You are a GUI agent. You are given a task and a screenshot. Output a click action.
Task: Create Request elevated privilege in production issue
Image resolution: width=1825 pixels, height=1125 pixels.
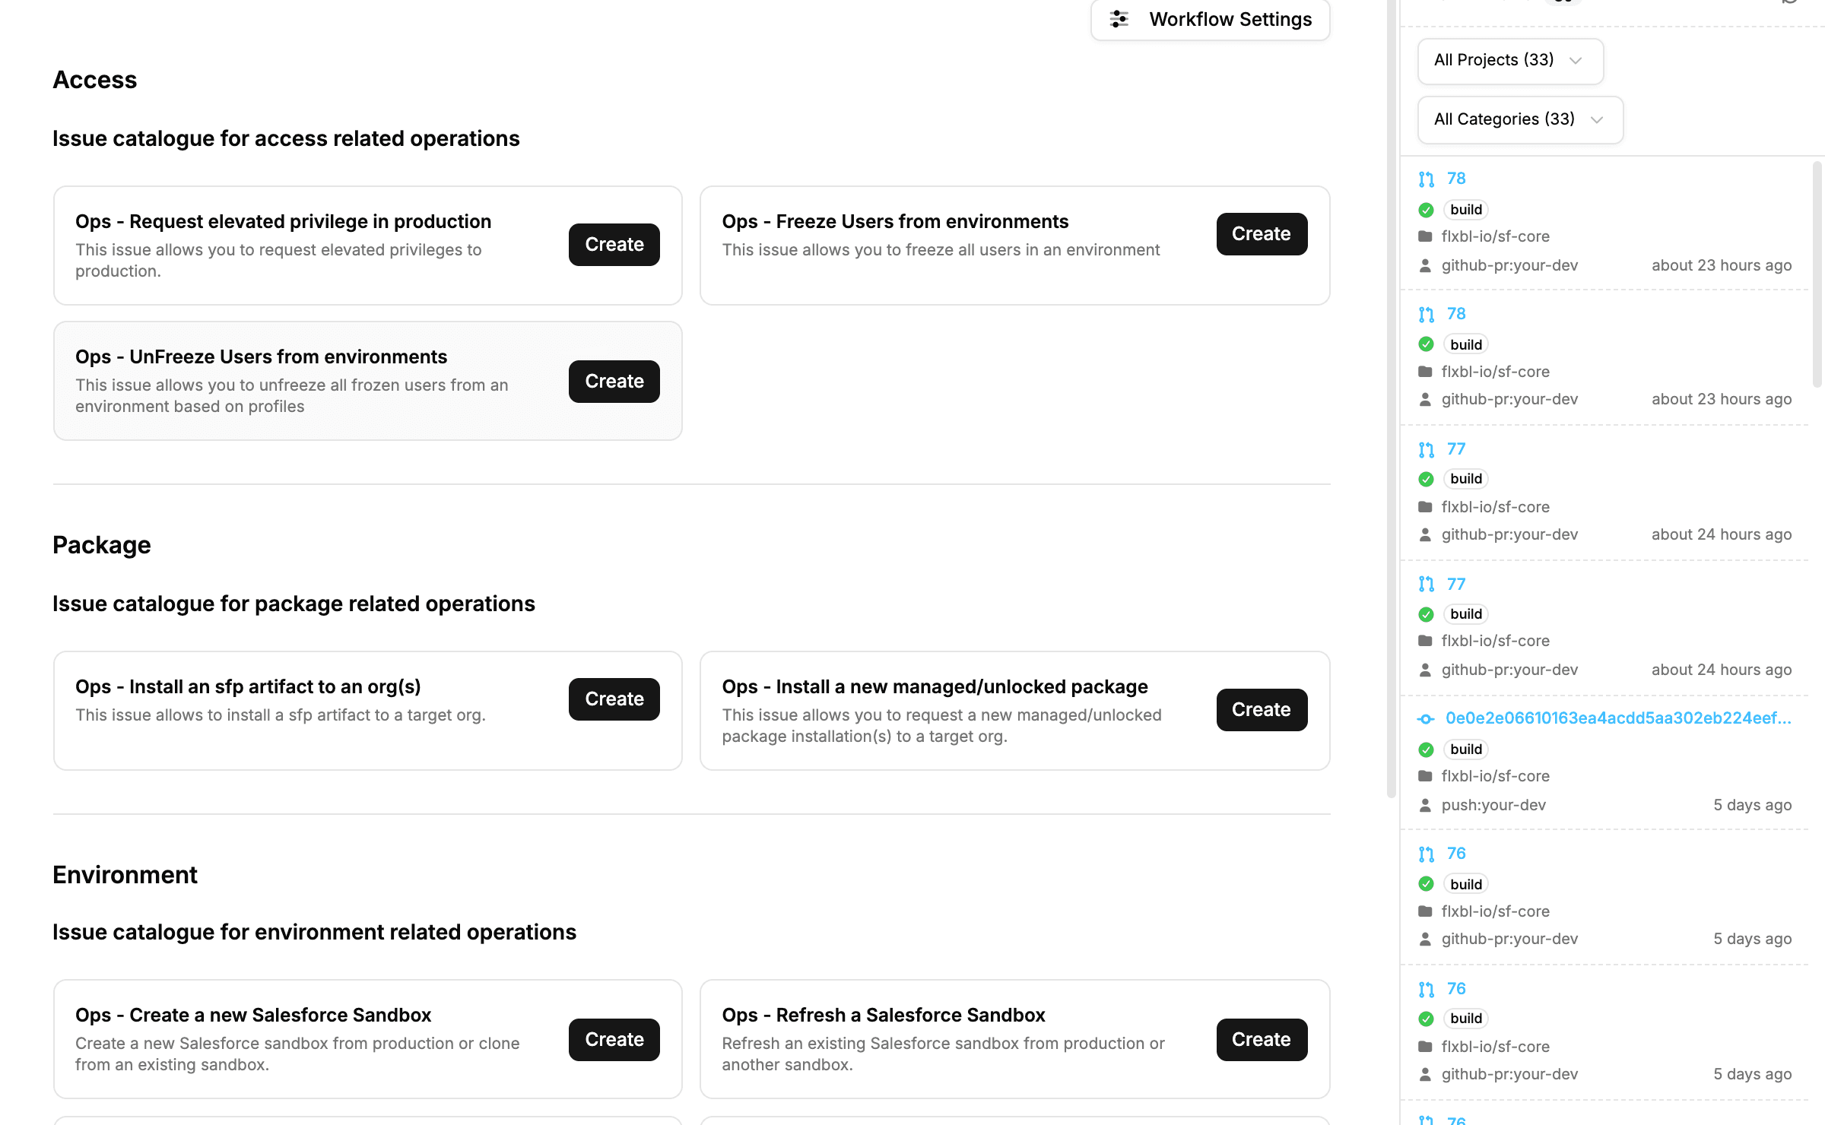pos(614,245)
